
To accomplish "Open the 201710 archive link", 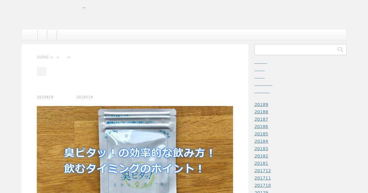I will pos(263,185).
